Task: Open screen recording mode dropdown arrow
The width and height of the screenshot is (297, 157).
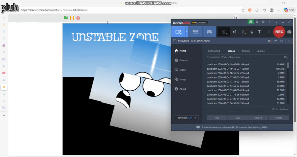Action: coord(186,32)
